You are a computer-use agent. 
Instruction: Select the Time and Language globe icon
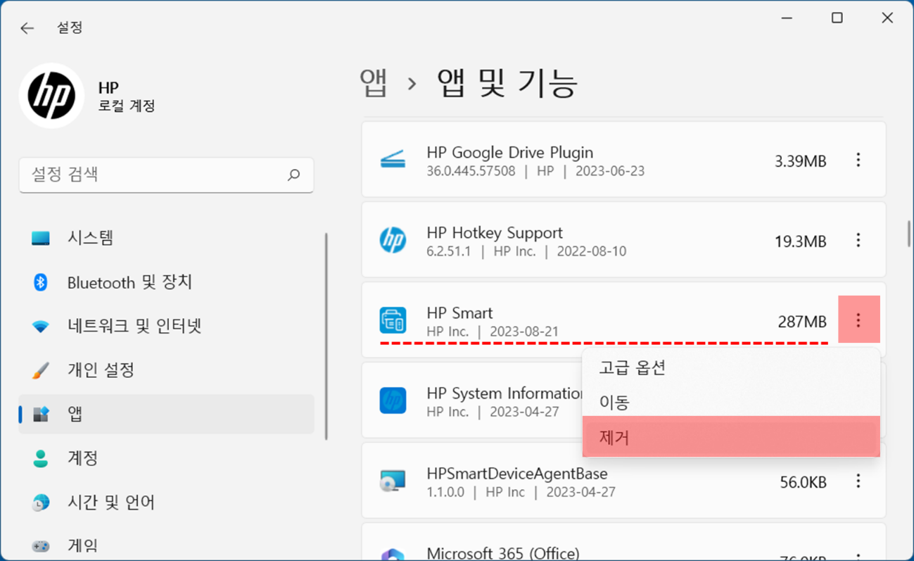point(41,503)
